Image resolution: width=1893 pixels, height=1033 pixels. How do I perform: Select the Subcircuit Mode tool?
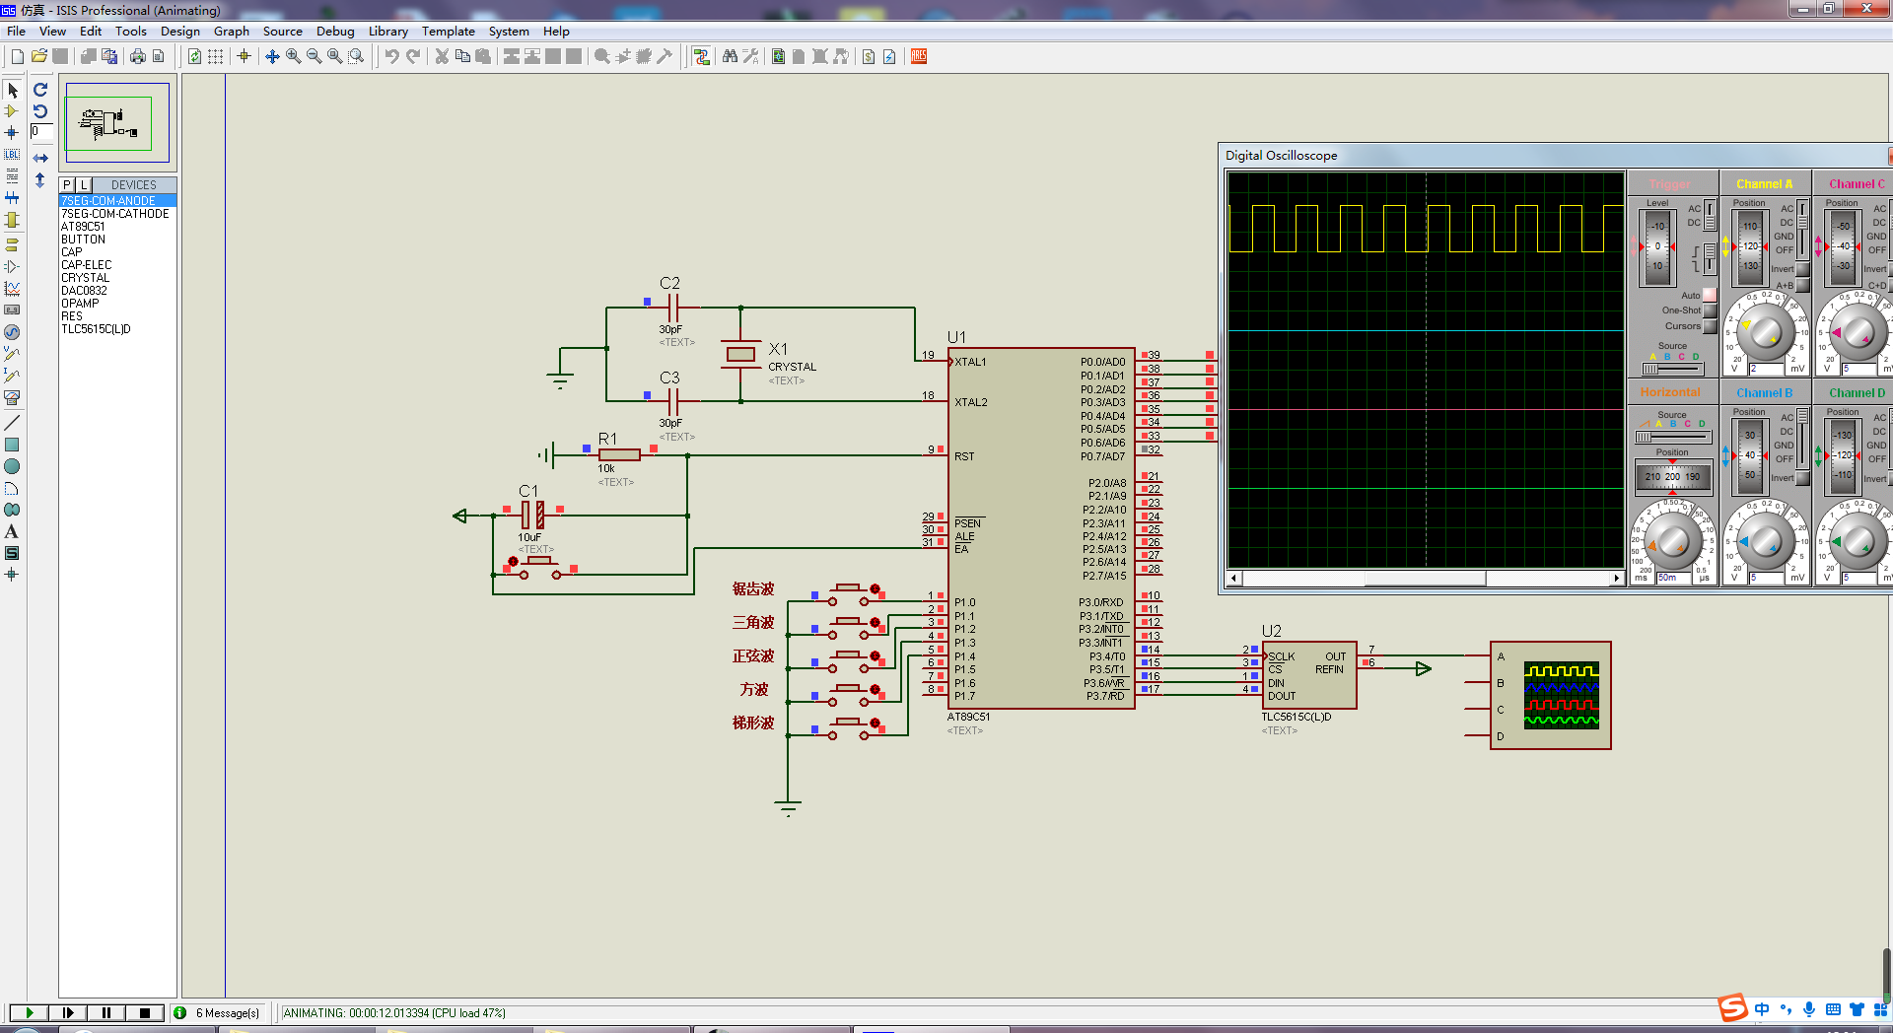click(x=12, y=220)
